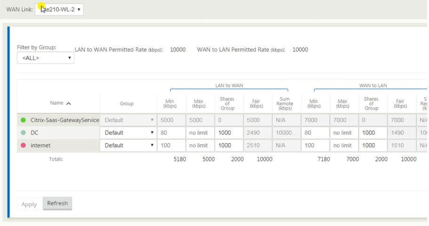Edit LAN to WAN Max field for DC
Image resolution: width=429 pixels, height=226 pixels.
[x=200, y=133]
